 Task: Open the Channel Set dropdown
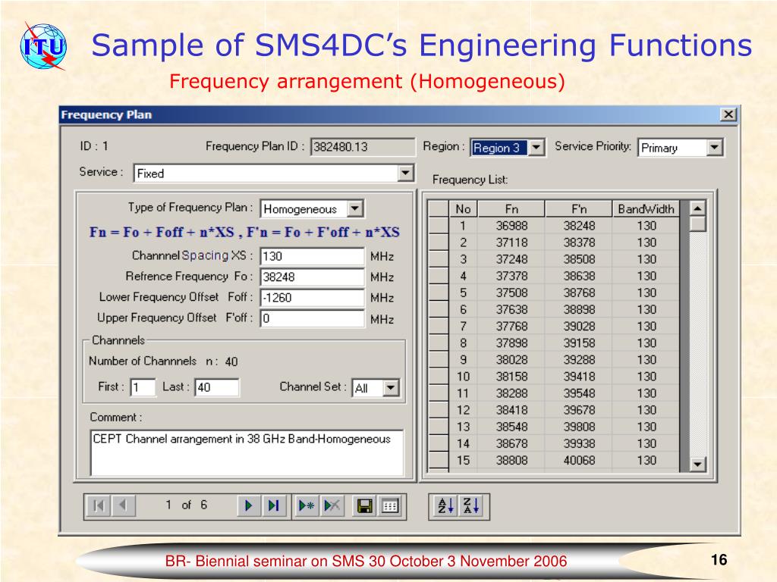391,387
